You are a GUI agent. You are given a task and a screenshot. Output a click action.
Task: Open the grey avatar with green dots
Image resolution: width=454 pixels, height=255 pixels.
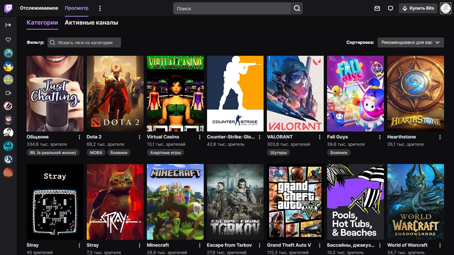point(8,79)
